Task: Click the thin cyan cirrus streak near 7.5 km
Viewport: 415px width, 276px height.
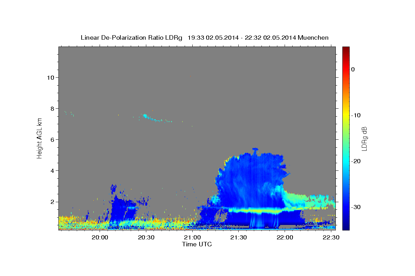Action: tap(156, 118)
